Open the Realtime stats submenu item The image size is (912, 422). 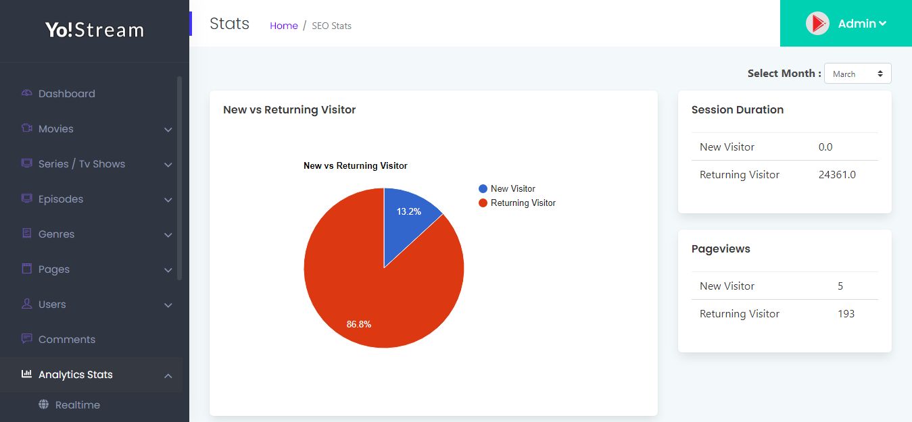[78, 405]
